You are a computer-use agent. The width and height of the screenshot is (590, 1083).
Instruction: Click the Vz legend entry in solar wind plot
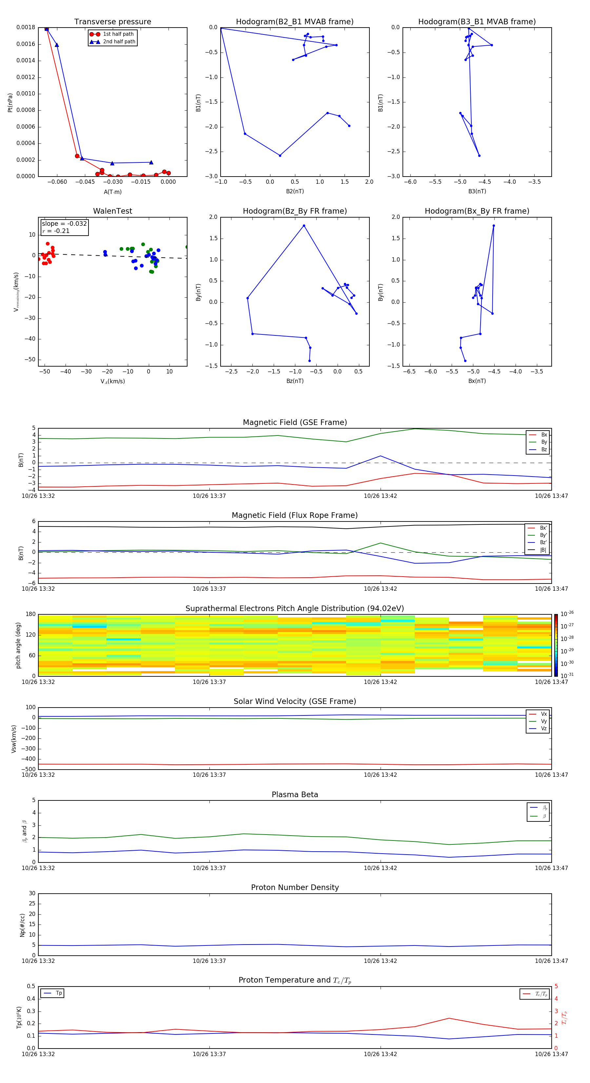pyautogui.click(x=538, y=729)
